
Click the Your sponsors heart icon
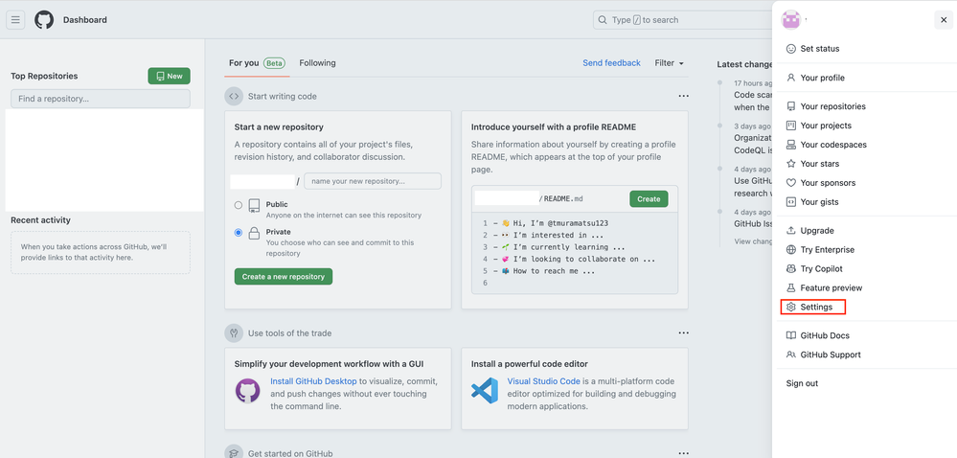pos(791,183)
